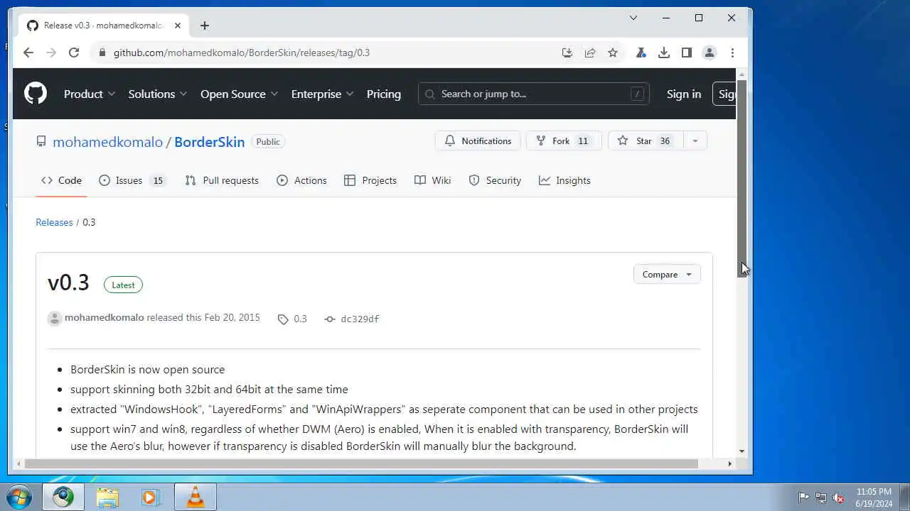Click the volume tray icon

pyautogui.click(x=838, y=498)
